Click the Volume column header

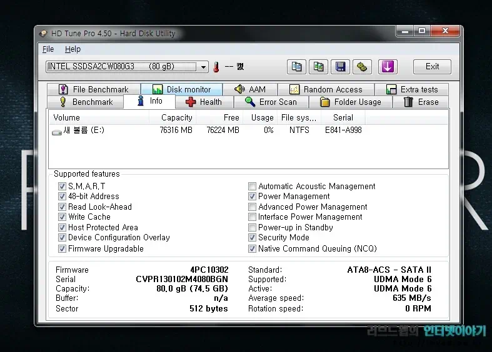tap(99, 118)
